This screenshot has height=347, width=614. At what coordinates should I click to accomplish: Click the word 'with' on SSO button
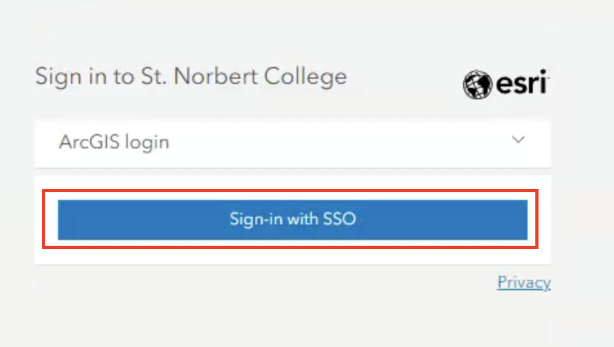302,219
